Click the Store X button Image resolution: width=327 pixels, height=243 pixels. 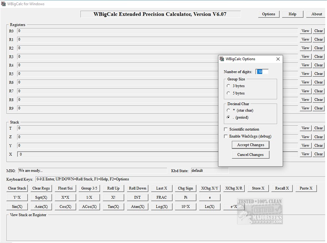[x=258, y=188]
